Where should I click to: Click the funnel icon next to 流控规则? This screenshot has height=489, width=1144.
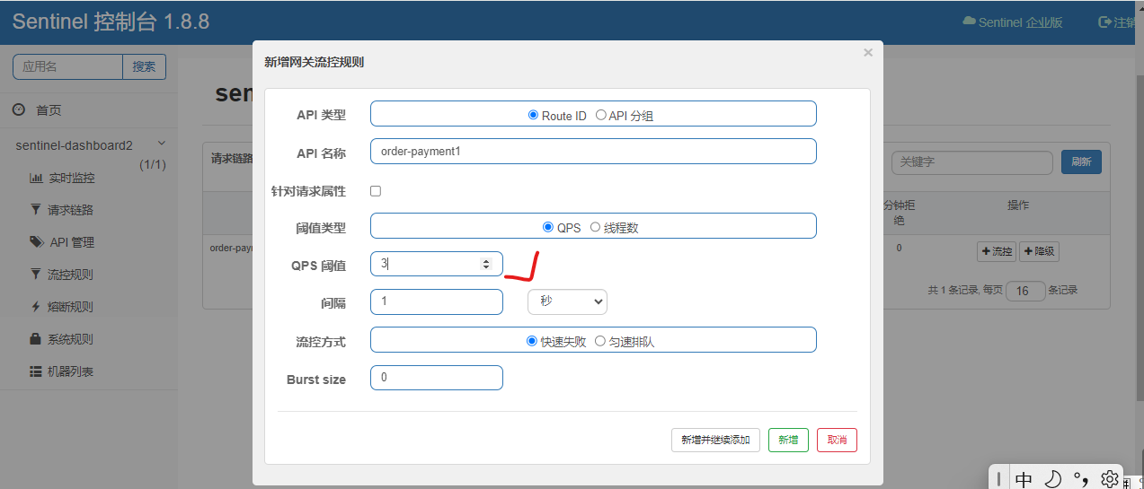[x=35, y=275]
